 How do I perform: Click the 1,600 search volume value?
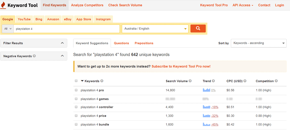pyautogui.click(x=170, y=124)
